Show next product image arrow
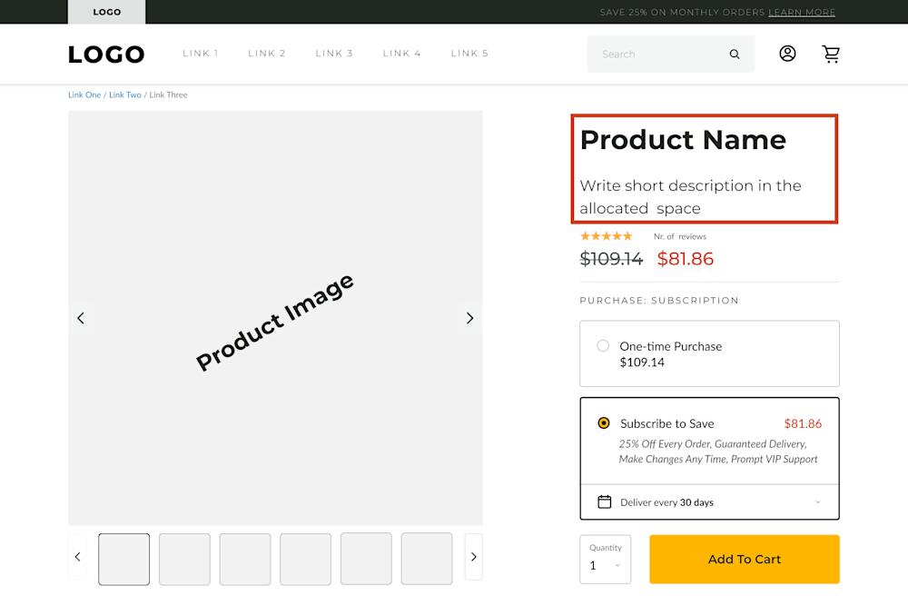Viewport: 908px width, 606px height. point(469,318)
